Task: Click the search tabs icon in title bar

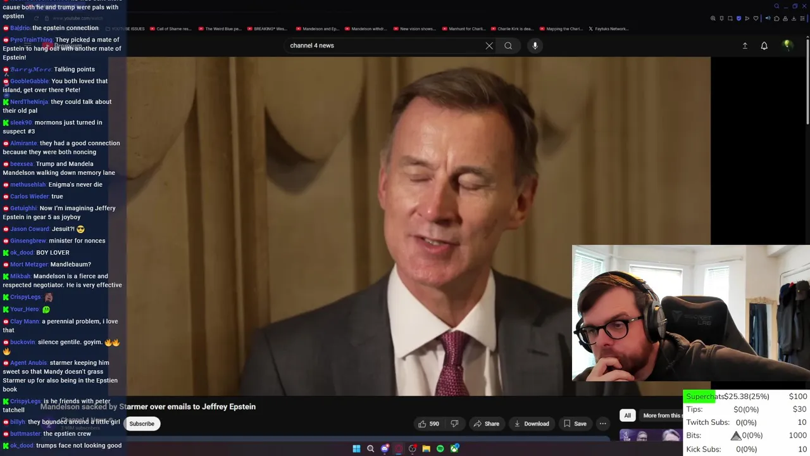Action: coord(776,6)
